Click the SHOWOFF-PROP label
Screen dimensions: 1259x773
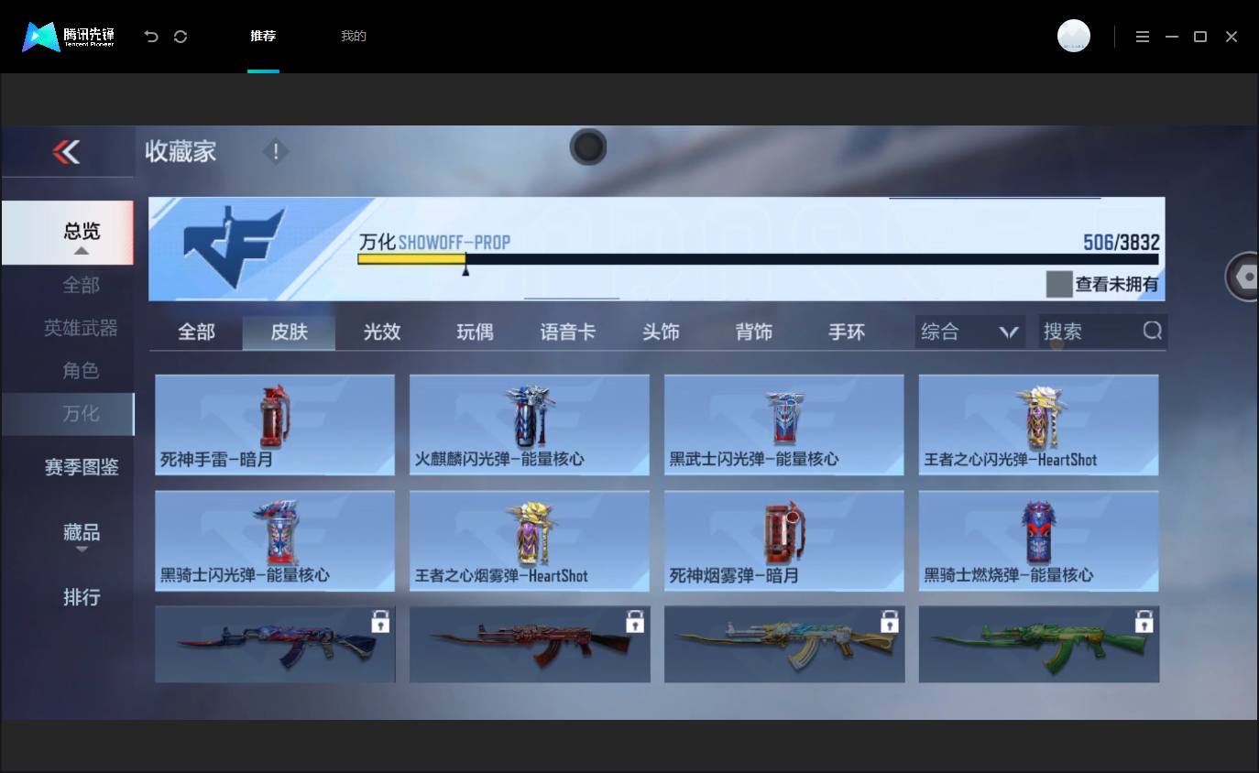454,243
